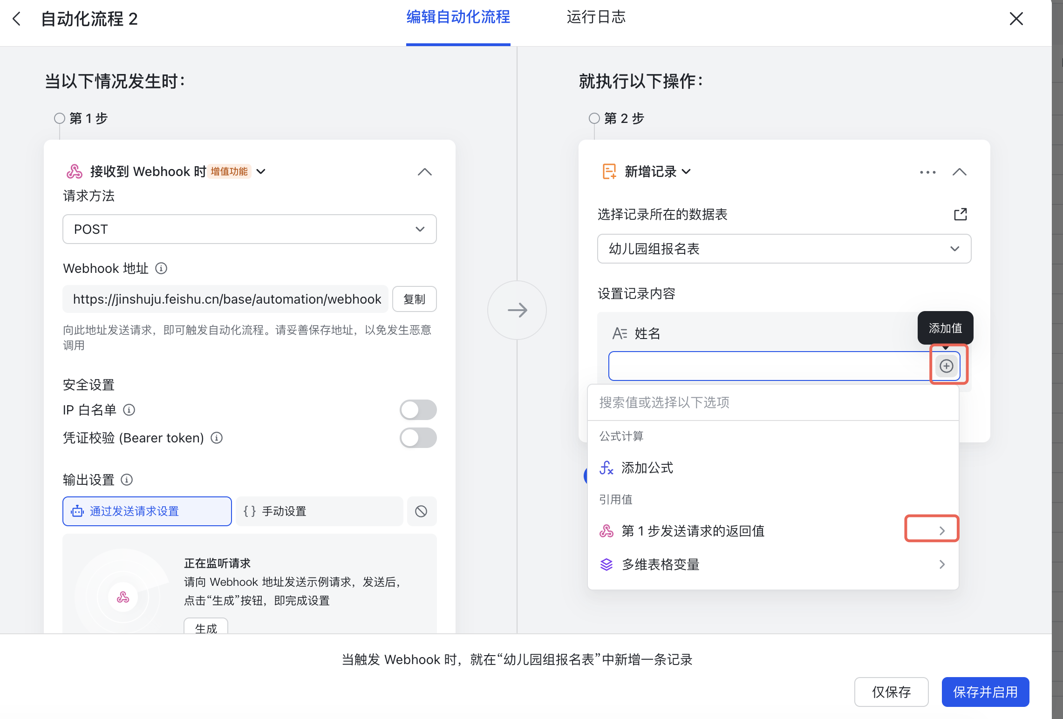Click the layers icon beside 多维表格变量
Screen dimensions: 1063x719
click(x=606, y=564)
